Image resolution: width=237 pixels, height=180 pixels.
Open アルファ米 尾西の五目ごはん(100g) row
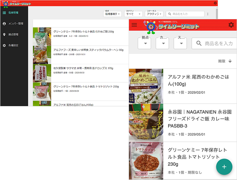click(x=81, y=104)
